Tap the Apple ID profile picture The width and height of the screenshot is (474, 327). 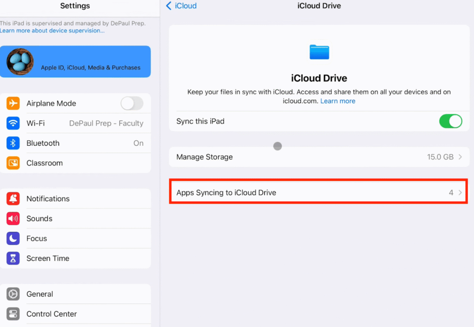coord(20,62)
